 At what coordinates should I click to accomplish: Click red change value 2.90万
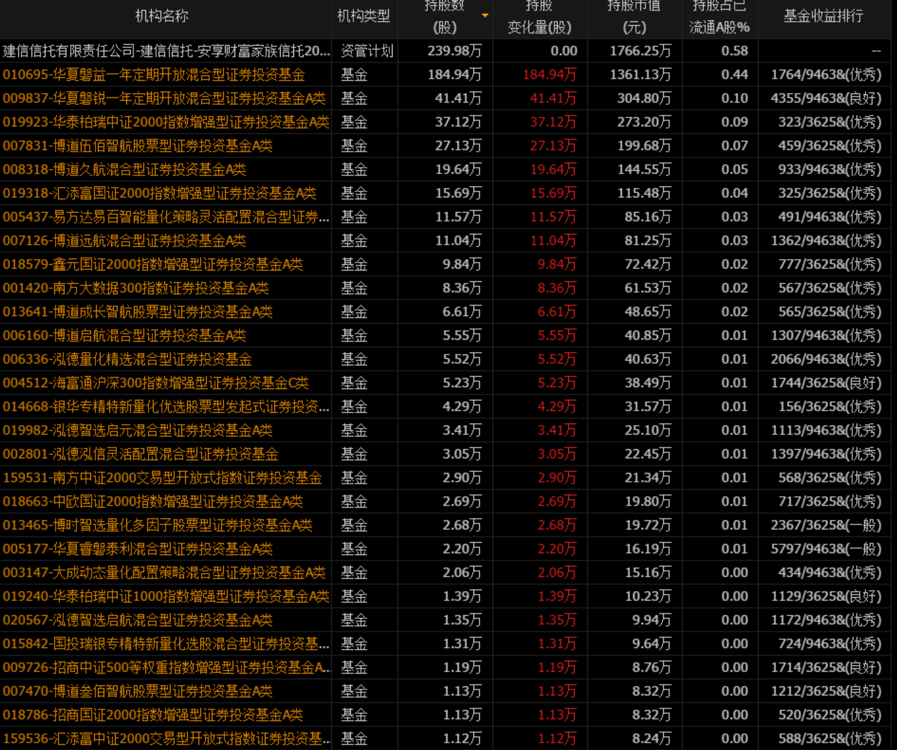click(x=557, y=478)
